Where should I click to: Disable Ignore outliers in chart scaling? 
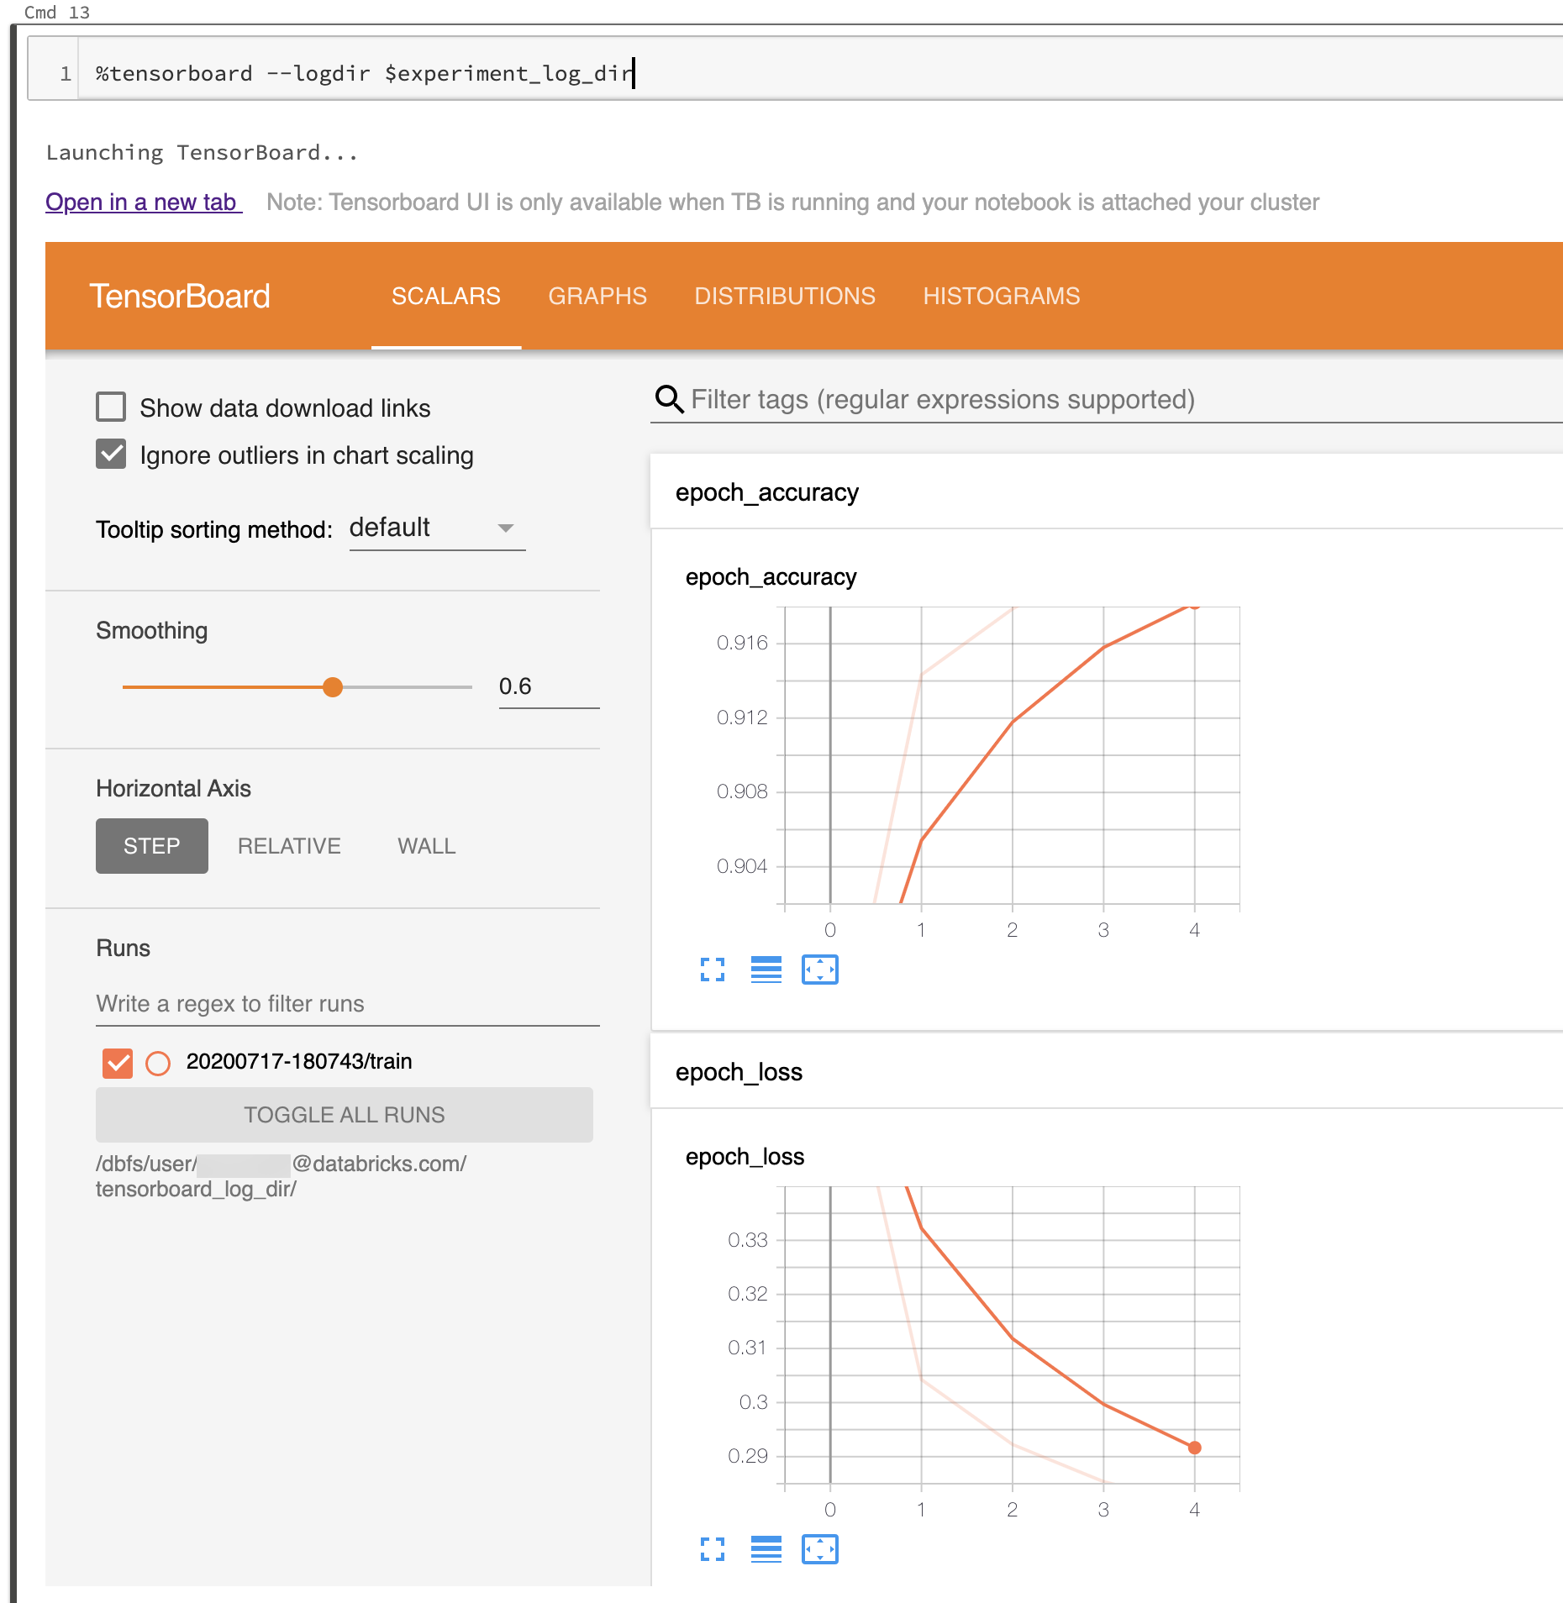pyautogui.click(x=110, y=455)
